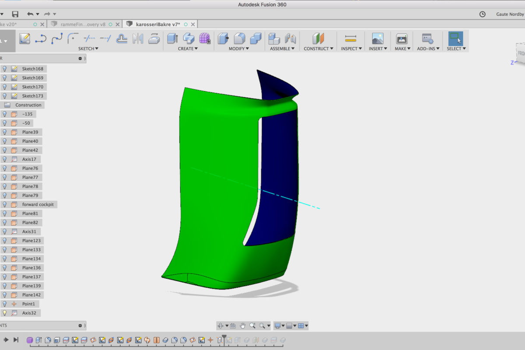Click timeline Play button
Screen dimensions: 525x350
pos(6,339)
